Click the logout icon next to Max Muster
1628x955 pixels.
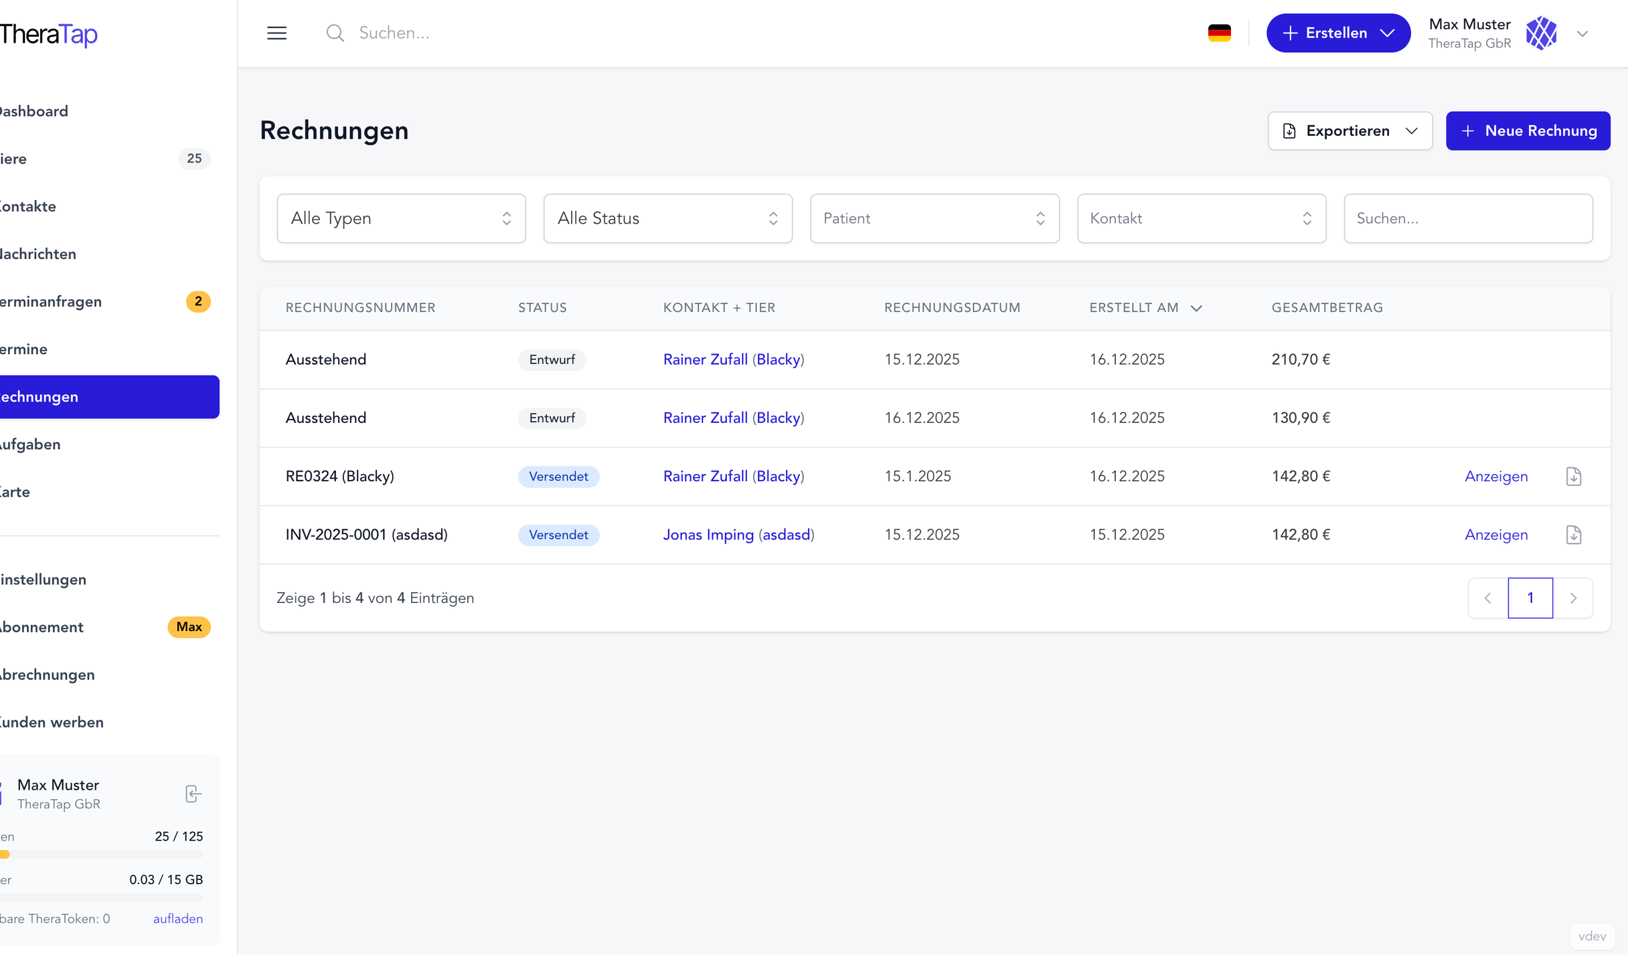193,794
